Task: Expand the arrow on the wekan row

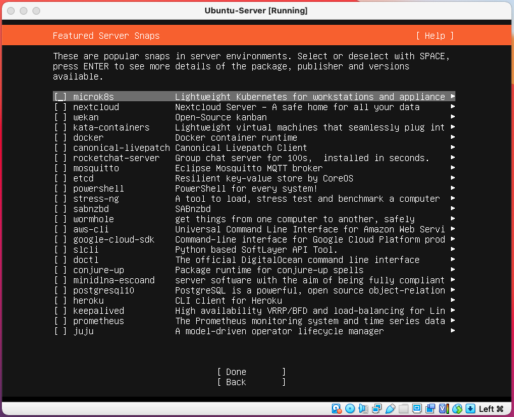Action: 453,117
